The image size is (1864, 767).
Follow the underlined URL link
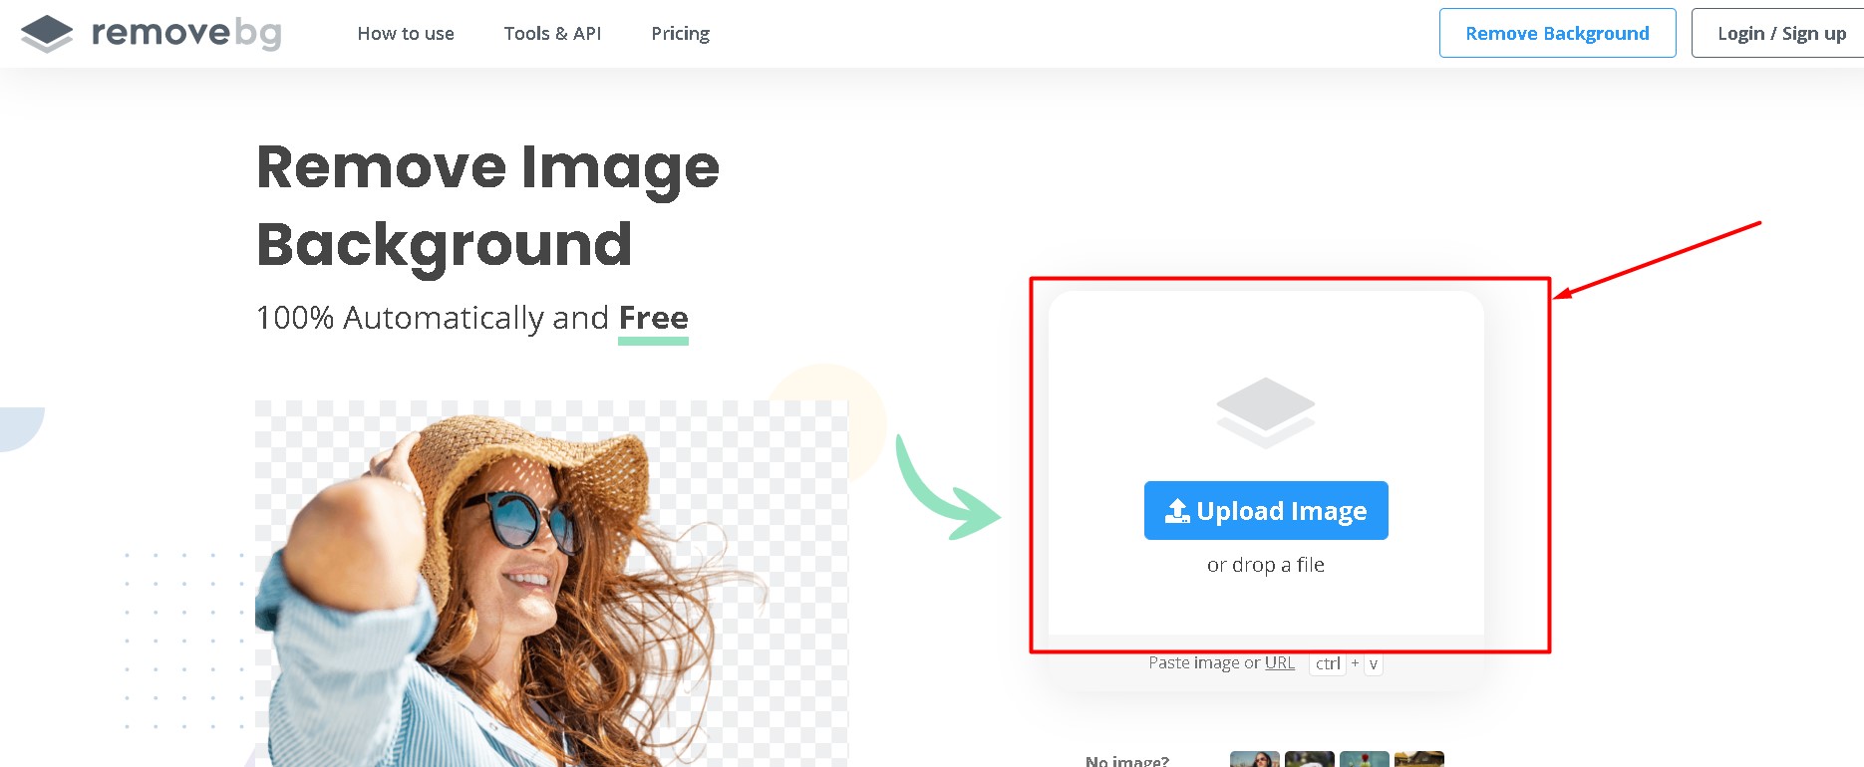click(1279, 662)
